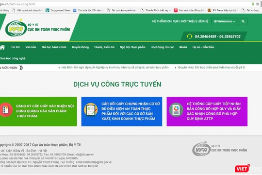Click 'LIÊN HỆ' header link
Image resolution: width=262 pixels, height=175 pixels.
click(203, 21)
